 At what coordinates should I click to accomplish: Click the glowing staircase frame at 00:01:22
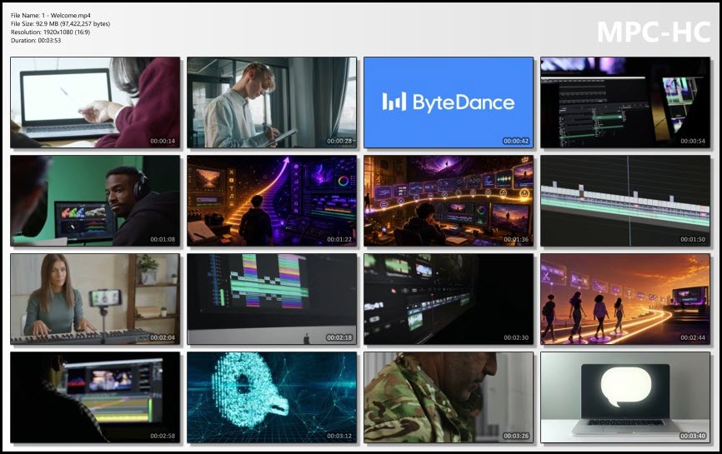click(x=272, y=201)
